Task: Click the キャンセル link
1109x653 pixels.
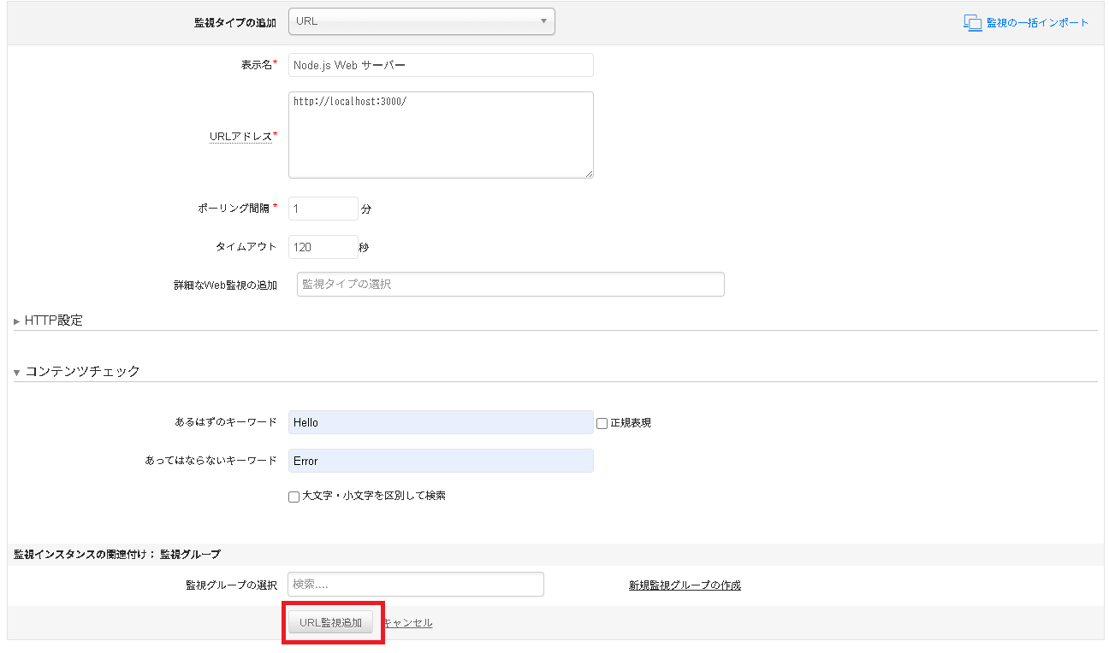Action: click(407, 623)
